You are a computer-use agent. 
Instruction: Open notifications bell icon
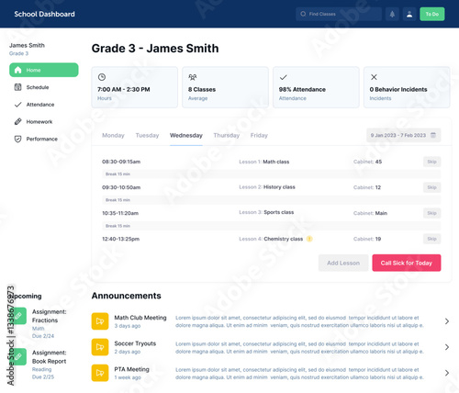tap(392, 14)
